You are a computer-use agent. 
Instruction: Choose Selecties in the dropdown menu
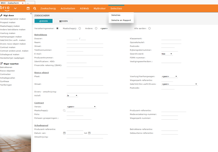coord(116,15)
